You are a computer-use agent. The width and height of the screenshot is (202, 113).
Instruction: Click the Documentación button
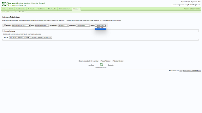point(84,61)
